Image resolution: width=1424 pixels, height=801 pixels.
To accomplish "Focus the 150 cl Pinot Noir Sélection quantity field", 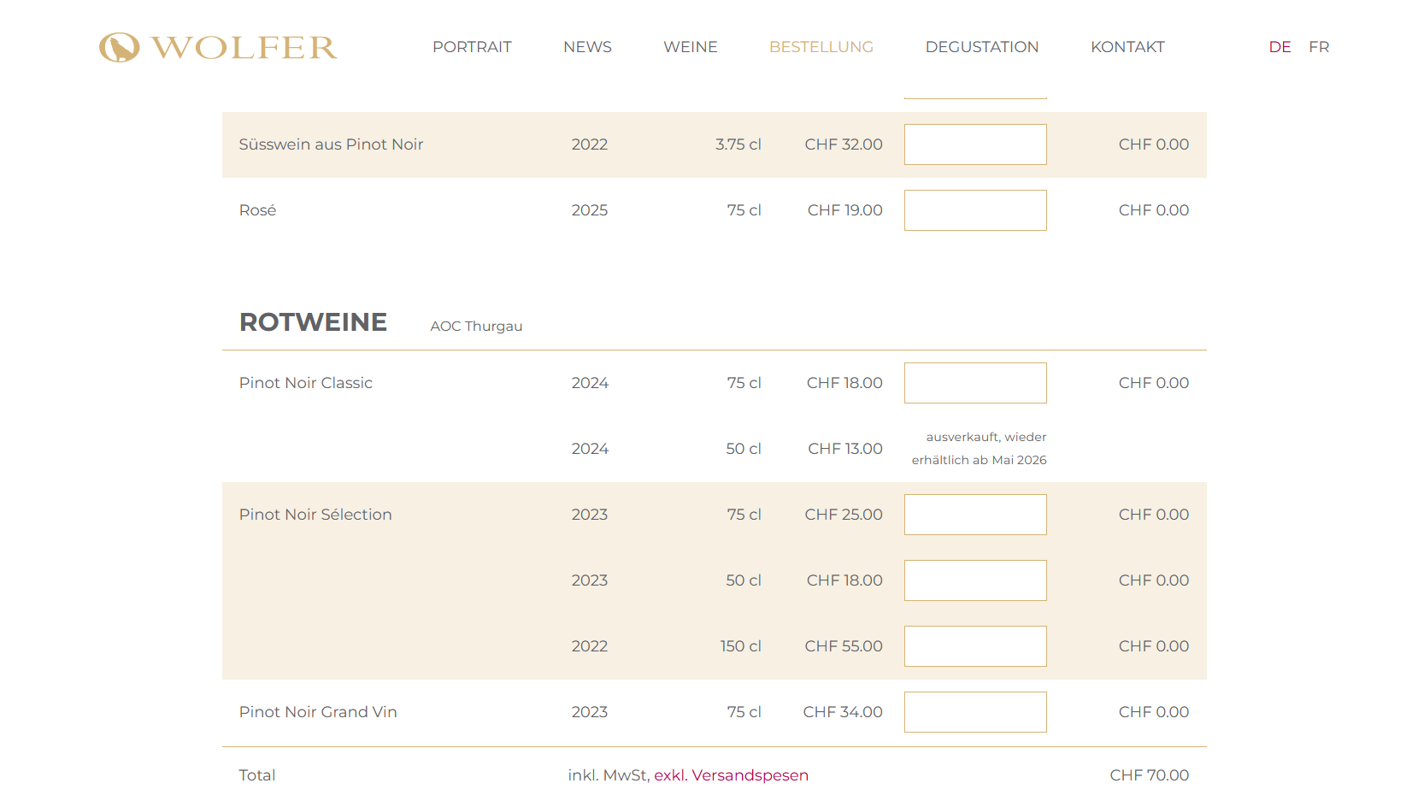I will pos(975,646).
